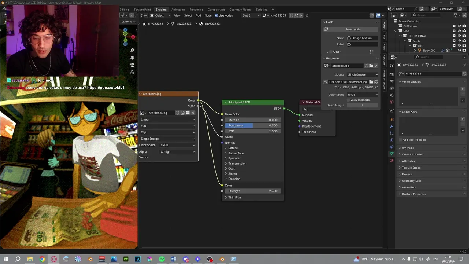Click the Seam Margin value field
The width and height of the screenshot is (469, 264).
coord(362,105)
